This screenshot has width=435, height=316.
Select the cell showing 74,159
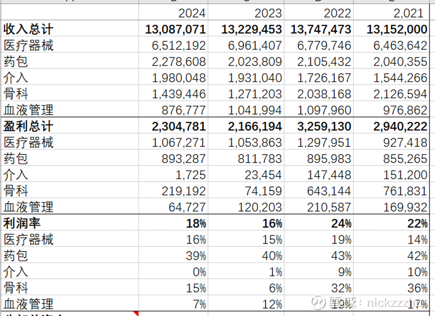pos(246,191)
